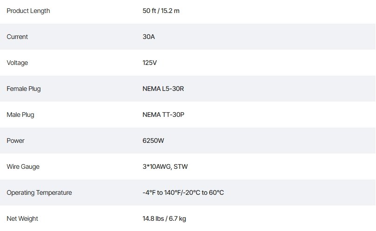Select the 14.8 lbs / 6.7 kg value

pos(164,218)
